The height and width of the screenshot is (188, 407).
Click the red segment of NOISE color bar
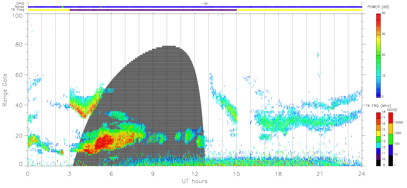coord(390,118)
